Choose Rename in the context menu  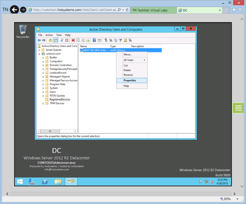132,75
